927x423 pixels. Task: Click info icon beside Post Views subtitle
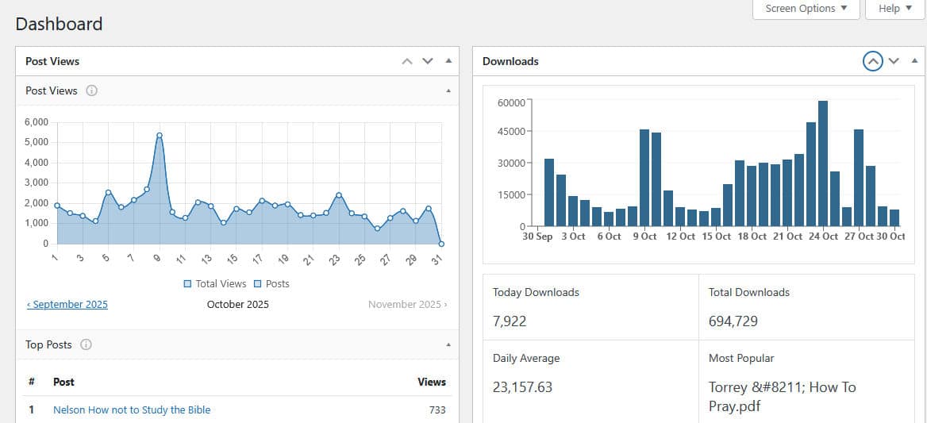(x=91, y=90)
